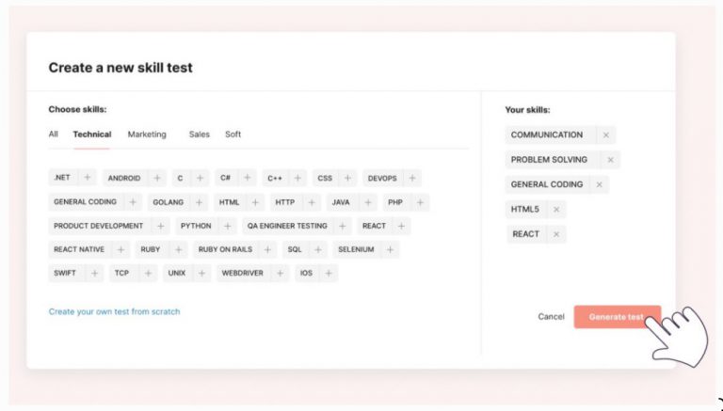This screenshot has width=723, height=411.
Task: Remove PROBLEM SOLVING skill with the x
Action: (x=610, y=160)
